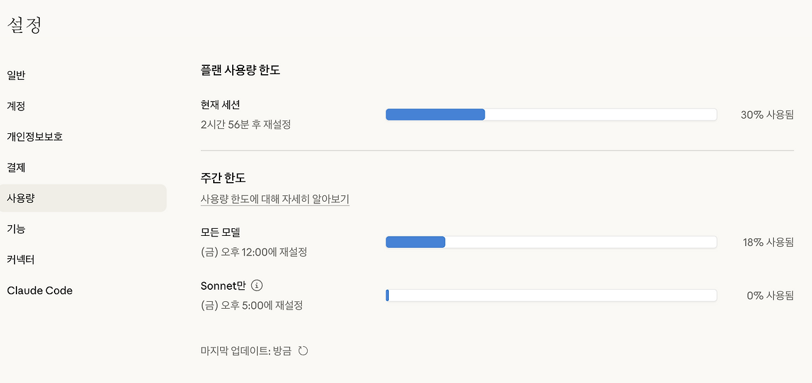
Task: Click the 30% 사용됨 label
Action: tap(767, 115)
